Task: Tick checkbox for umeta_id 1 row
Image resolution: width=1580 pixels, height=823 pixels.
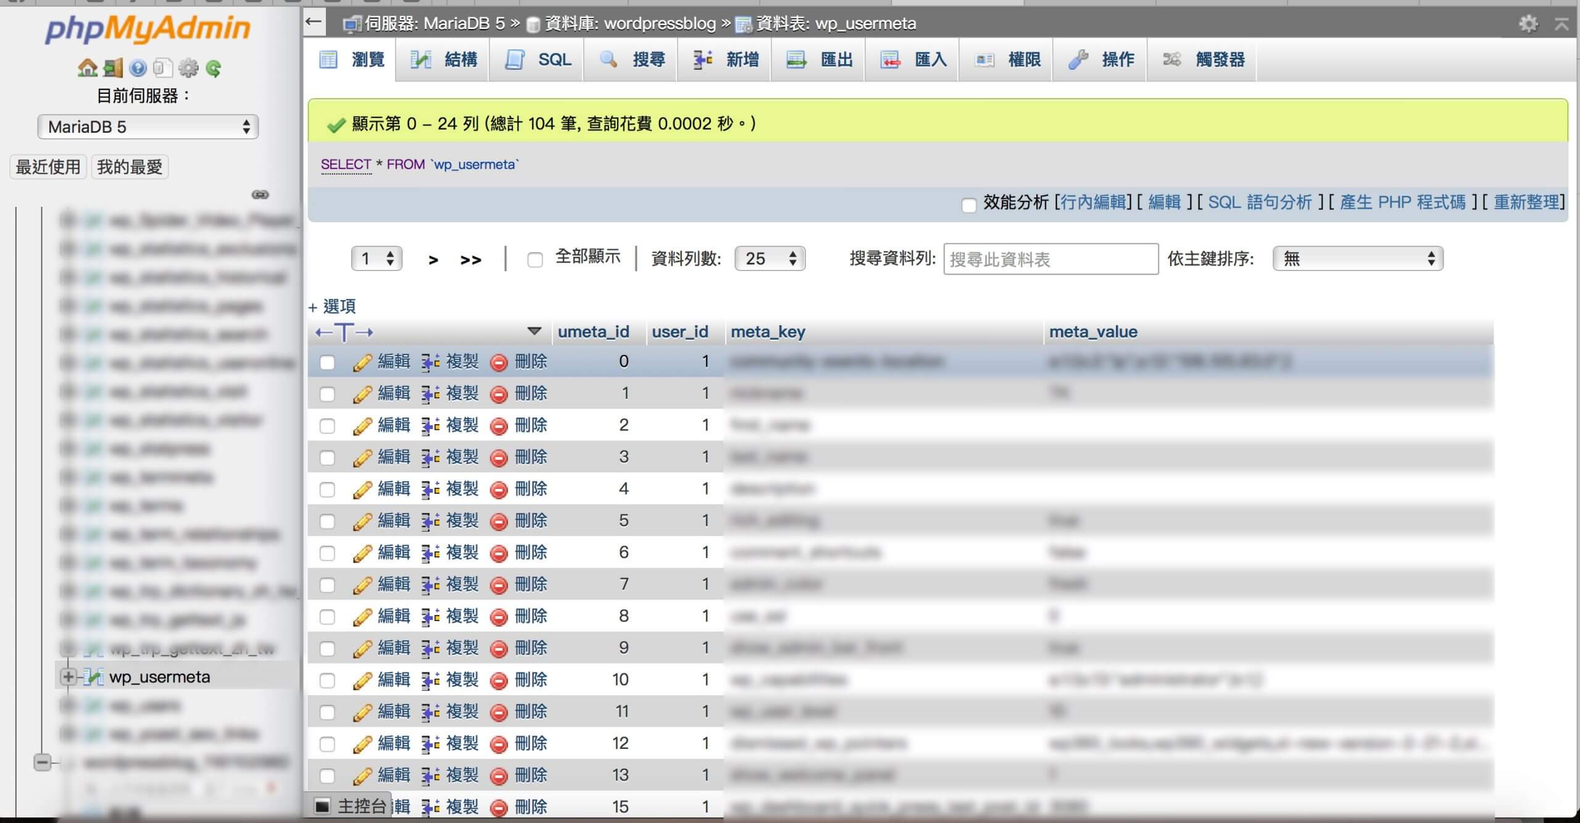Action: (327, 394)
